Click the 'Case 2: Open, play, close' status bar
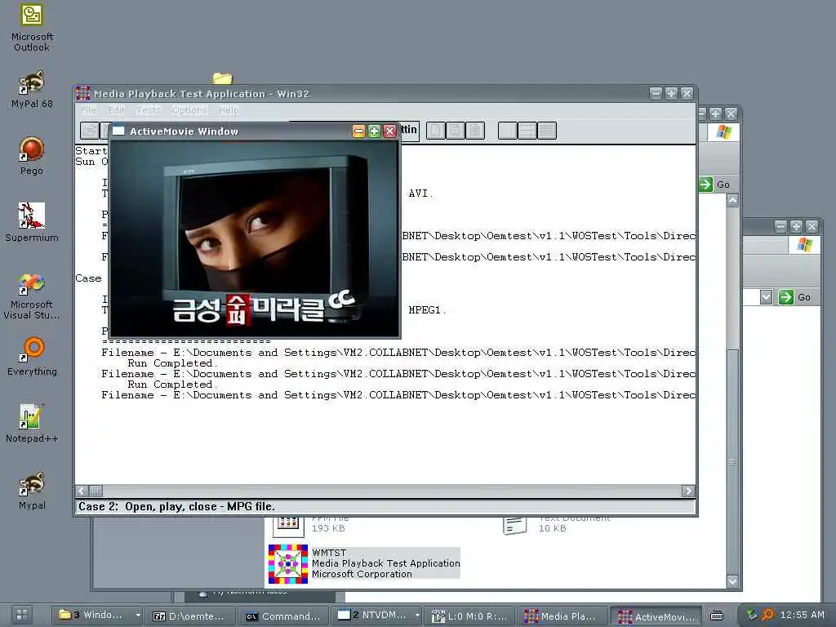Image resolution: width=836 pixels, height=627 pixels. tap(385, 506)
